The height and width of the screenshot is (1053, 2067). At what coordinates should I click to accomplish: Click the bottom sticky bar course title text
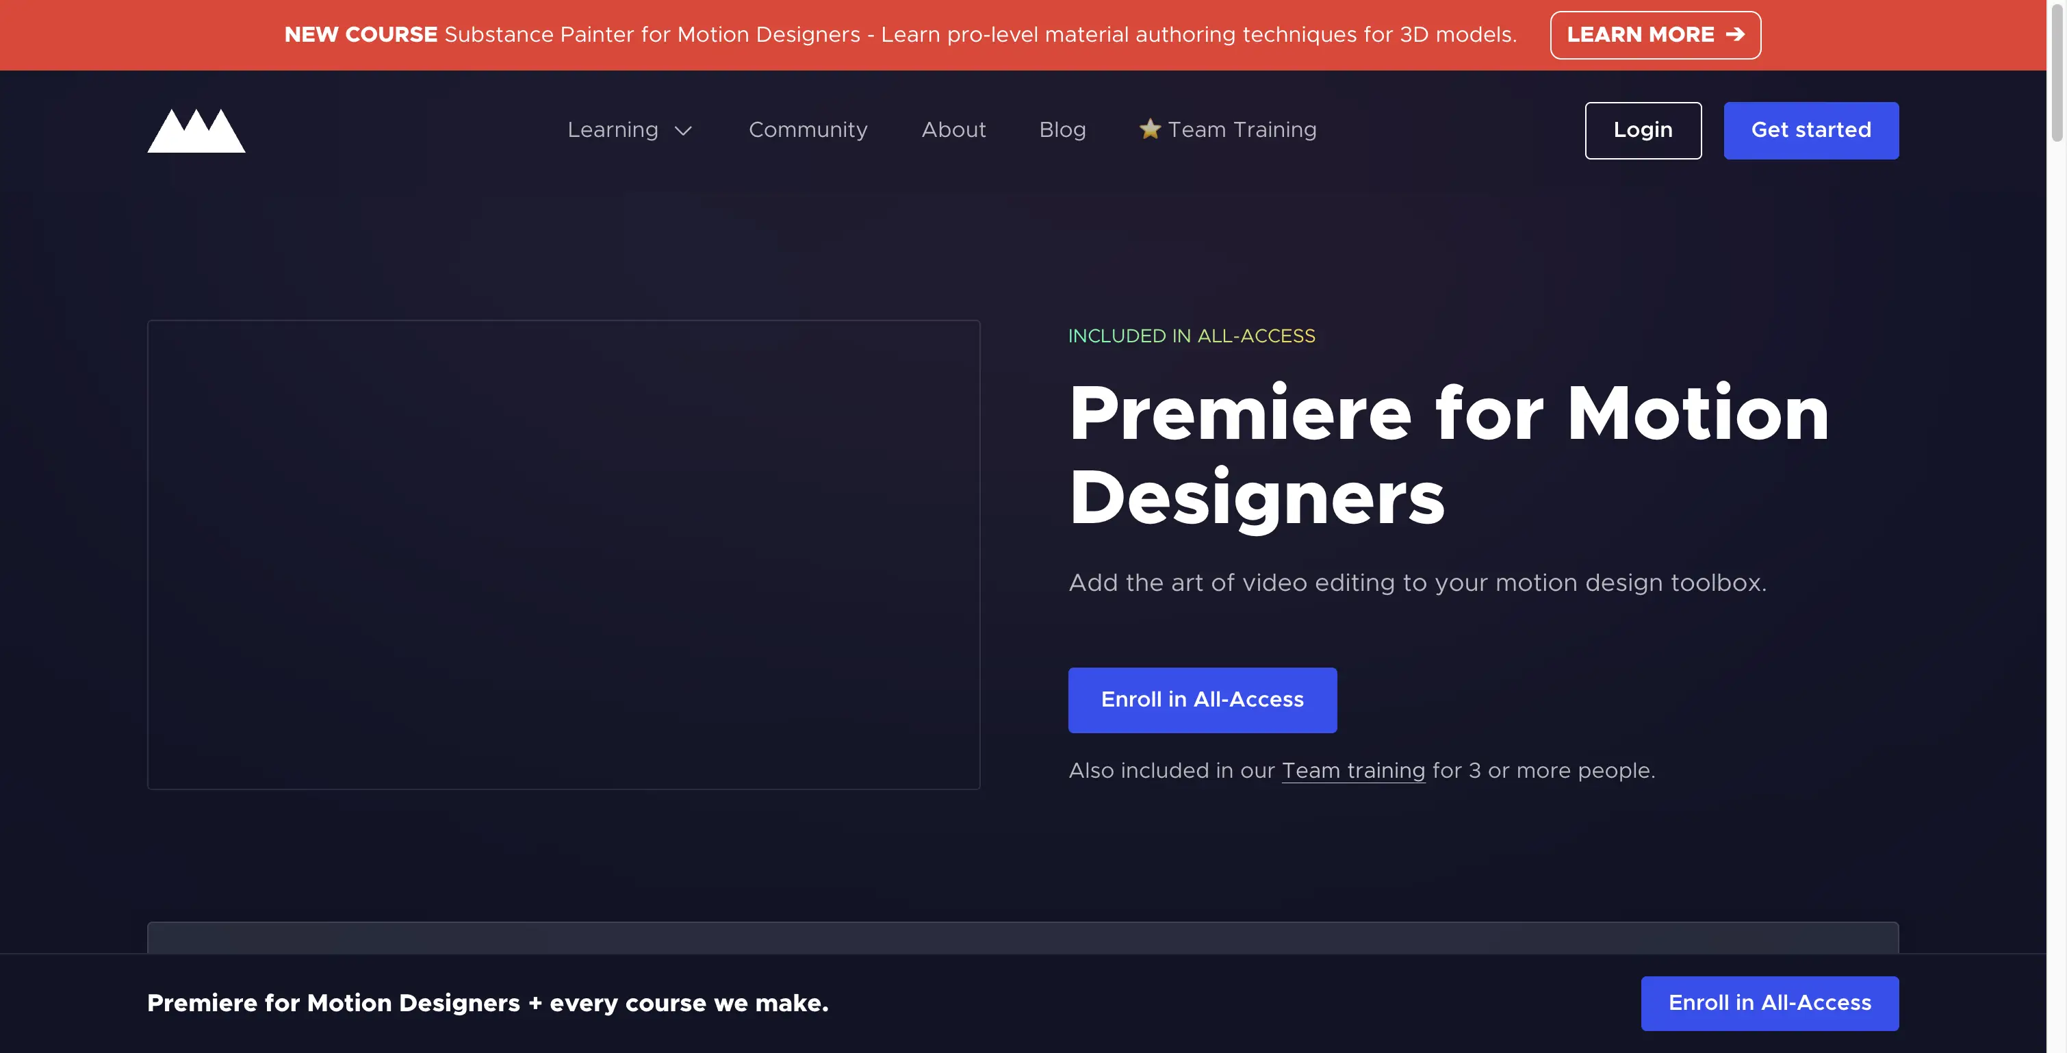coord(488,1003)
